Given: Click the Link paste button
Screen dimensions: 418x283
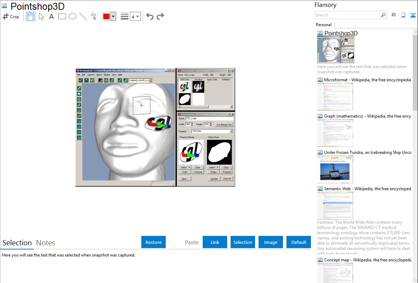Looking at the screenshot, I should coord(215,242).
